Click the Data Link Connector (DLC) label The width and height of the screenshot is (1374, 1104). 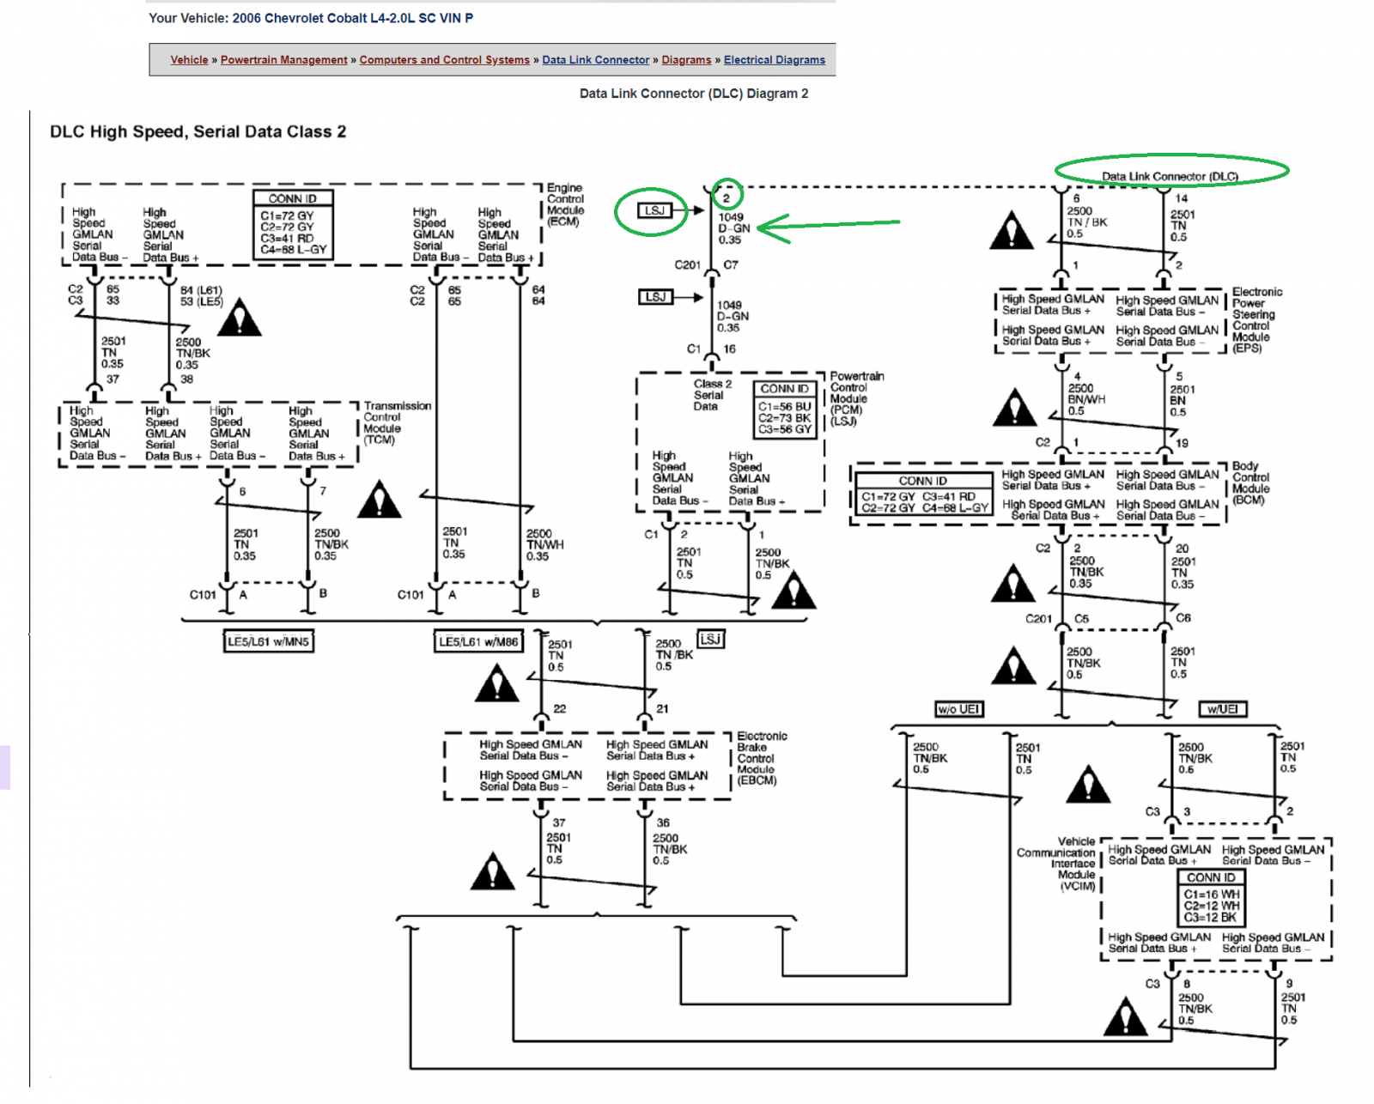(1170, 177)
